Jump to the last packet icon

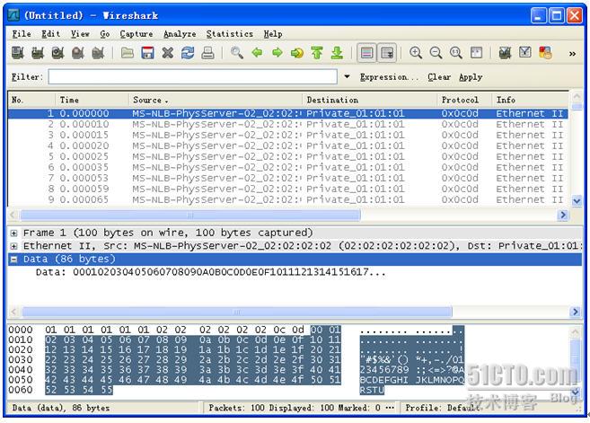pos(337,53)
